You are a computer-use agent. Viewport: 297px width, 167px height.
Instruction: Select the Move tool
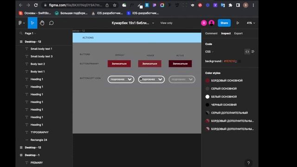pos(32,23)
